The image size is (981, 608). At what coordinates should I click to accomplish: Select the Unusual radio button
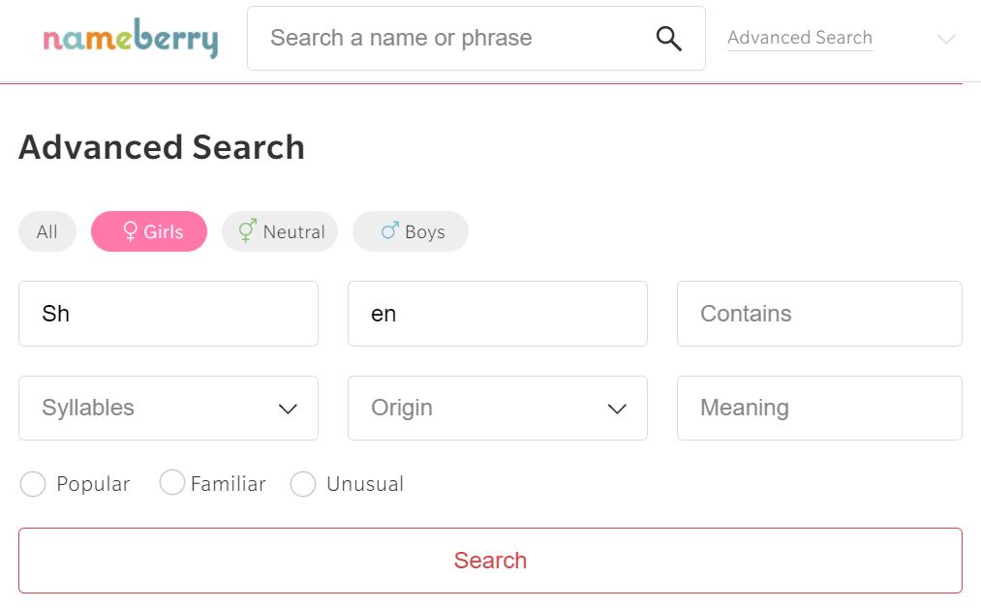303,484
